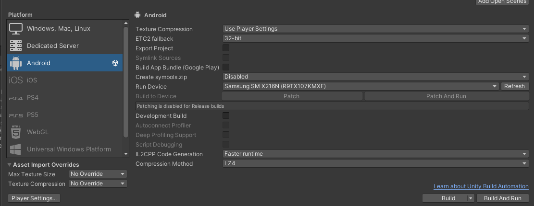
Task: Click the Universal Windows Platform logo icon
Action: coord(16,149)
